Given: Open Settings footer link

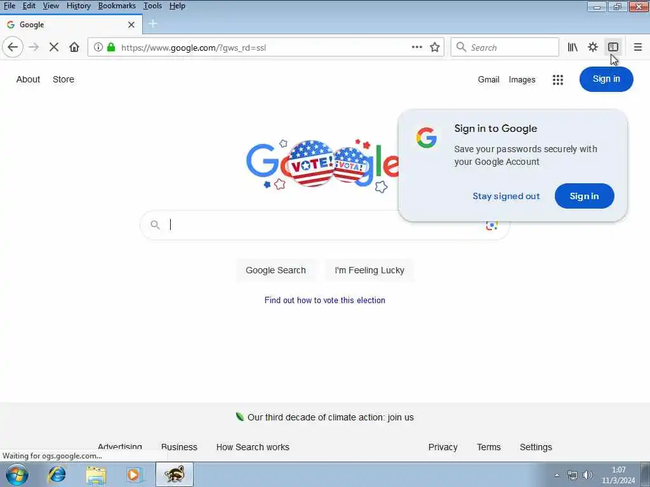Looking at the screenshot, I should [536, 447].
